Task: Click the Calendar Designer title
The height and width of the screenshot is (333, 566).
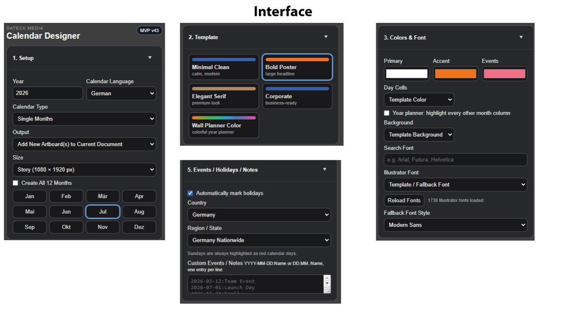Action: pos(43,36)
